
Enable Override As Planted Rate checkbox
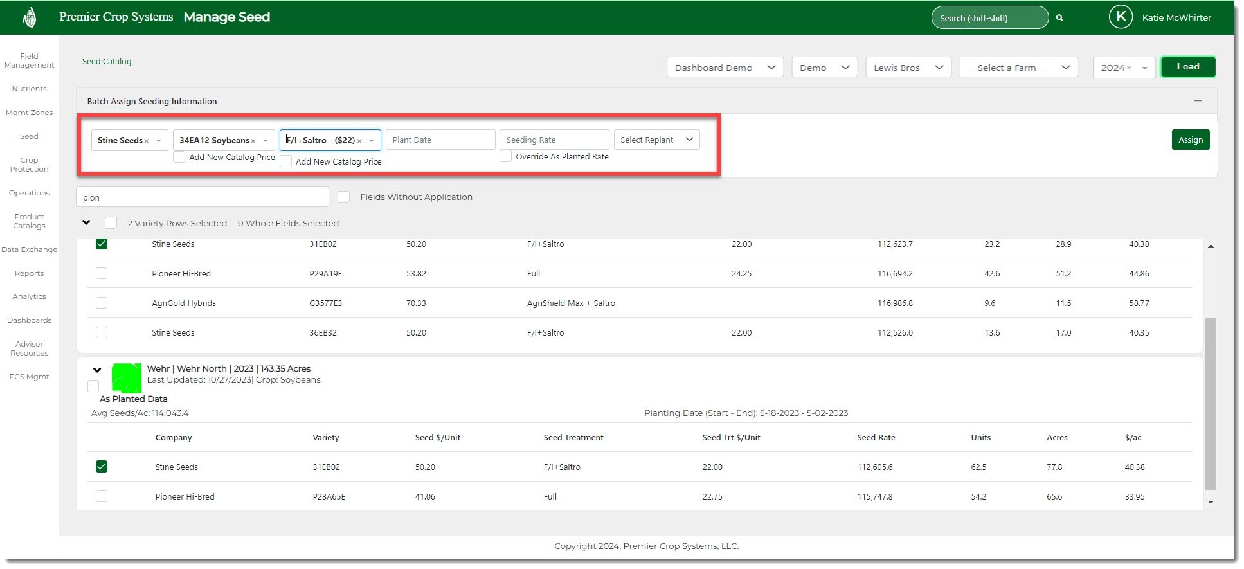[506, 156]
